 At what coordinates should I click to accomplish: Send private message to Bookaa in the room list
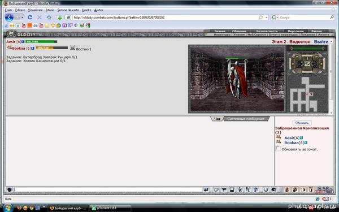(279, 142)
